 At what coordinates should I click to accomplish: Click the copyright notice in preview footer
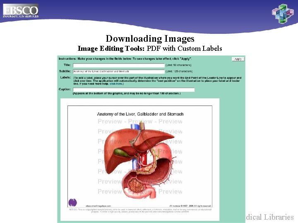tap(190, 206)
